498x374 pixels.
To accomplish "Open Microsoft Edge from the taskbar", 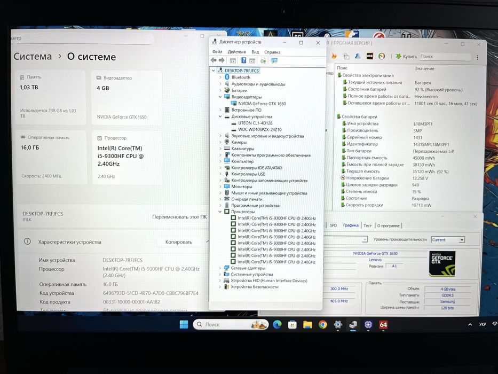I will point(277,324).
